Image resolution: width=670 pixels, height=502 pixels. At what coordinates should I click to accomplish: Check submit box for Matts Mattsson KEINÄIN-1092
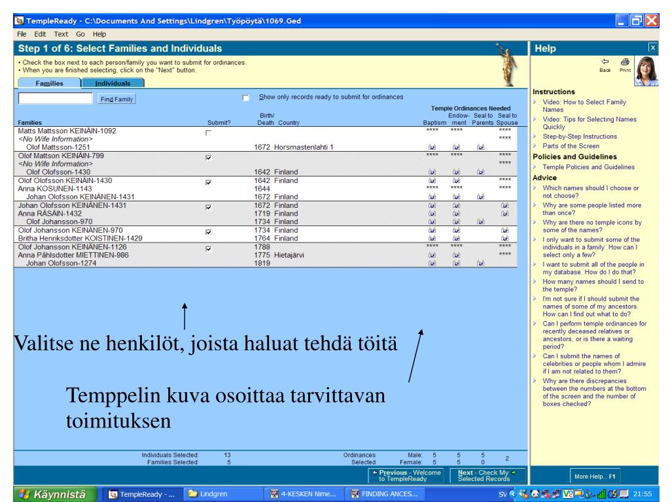point(209,133)
